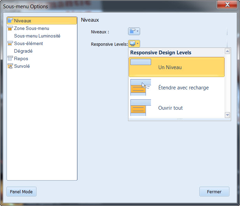Click the Niveaux : field label
This screenshot has height=206, width=240.
100,32
